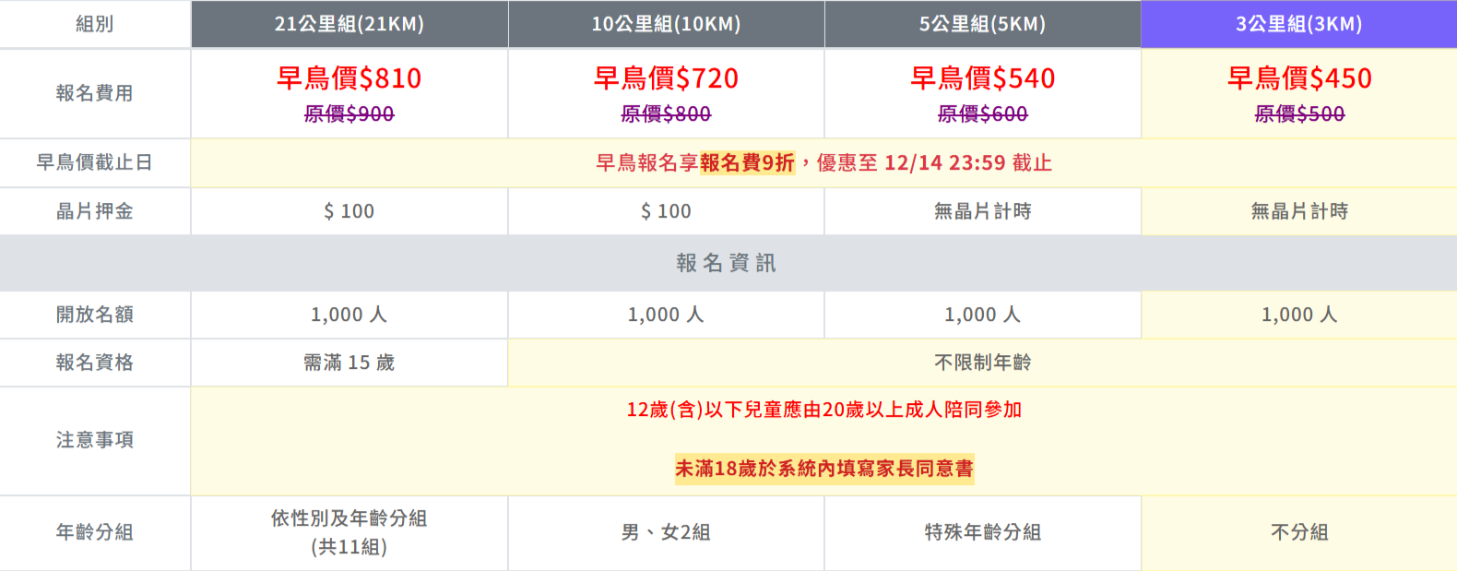Click the 特殊年齡分組 cell

982,532
